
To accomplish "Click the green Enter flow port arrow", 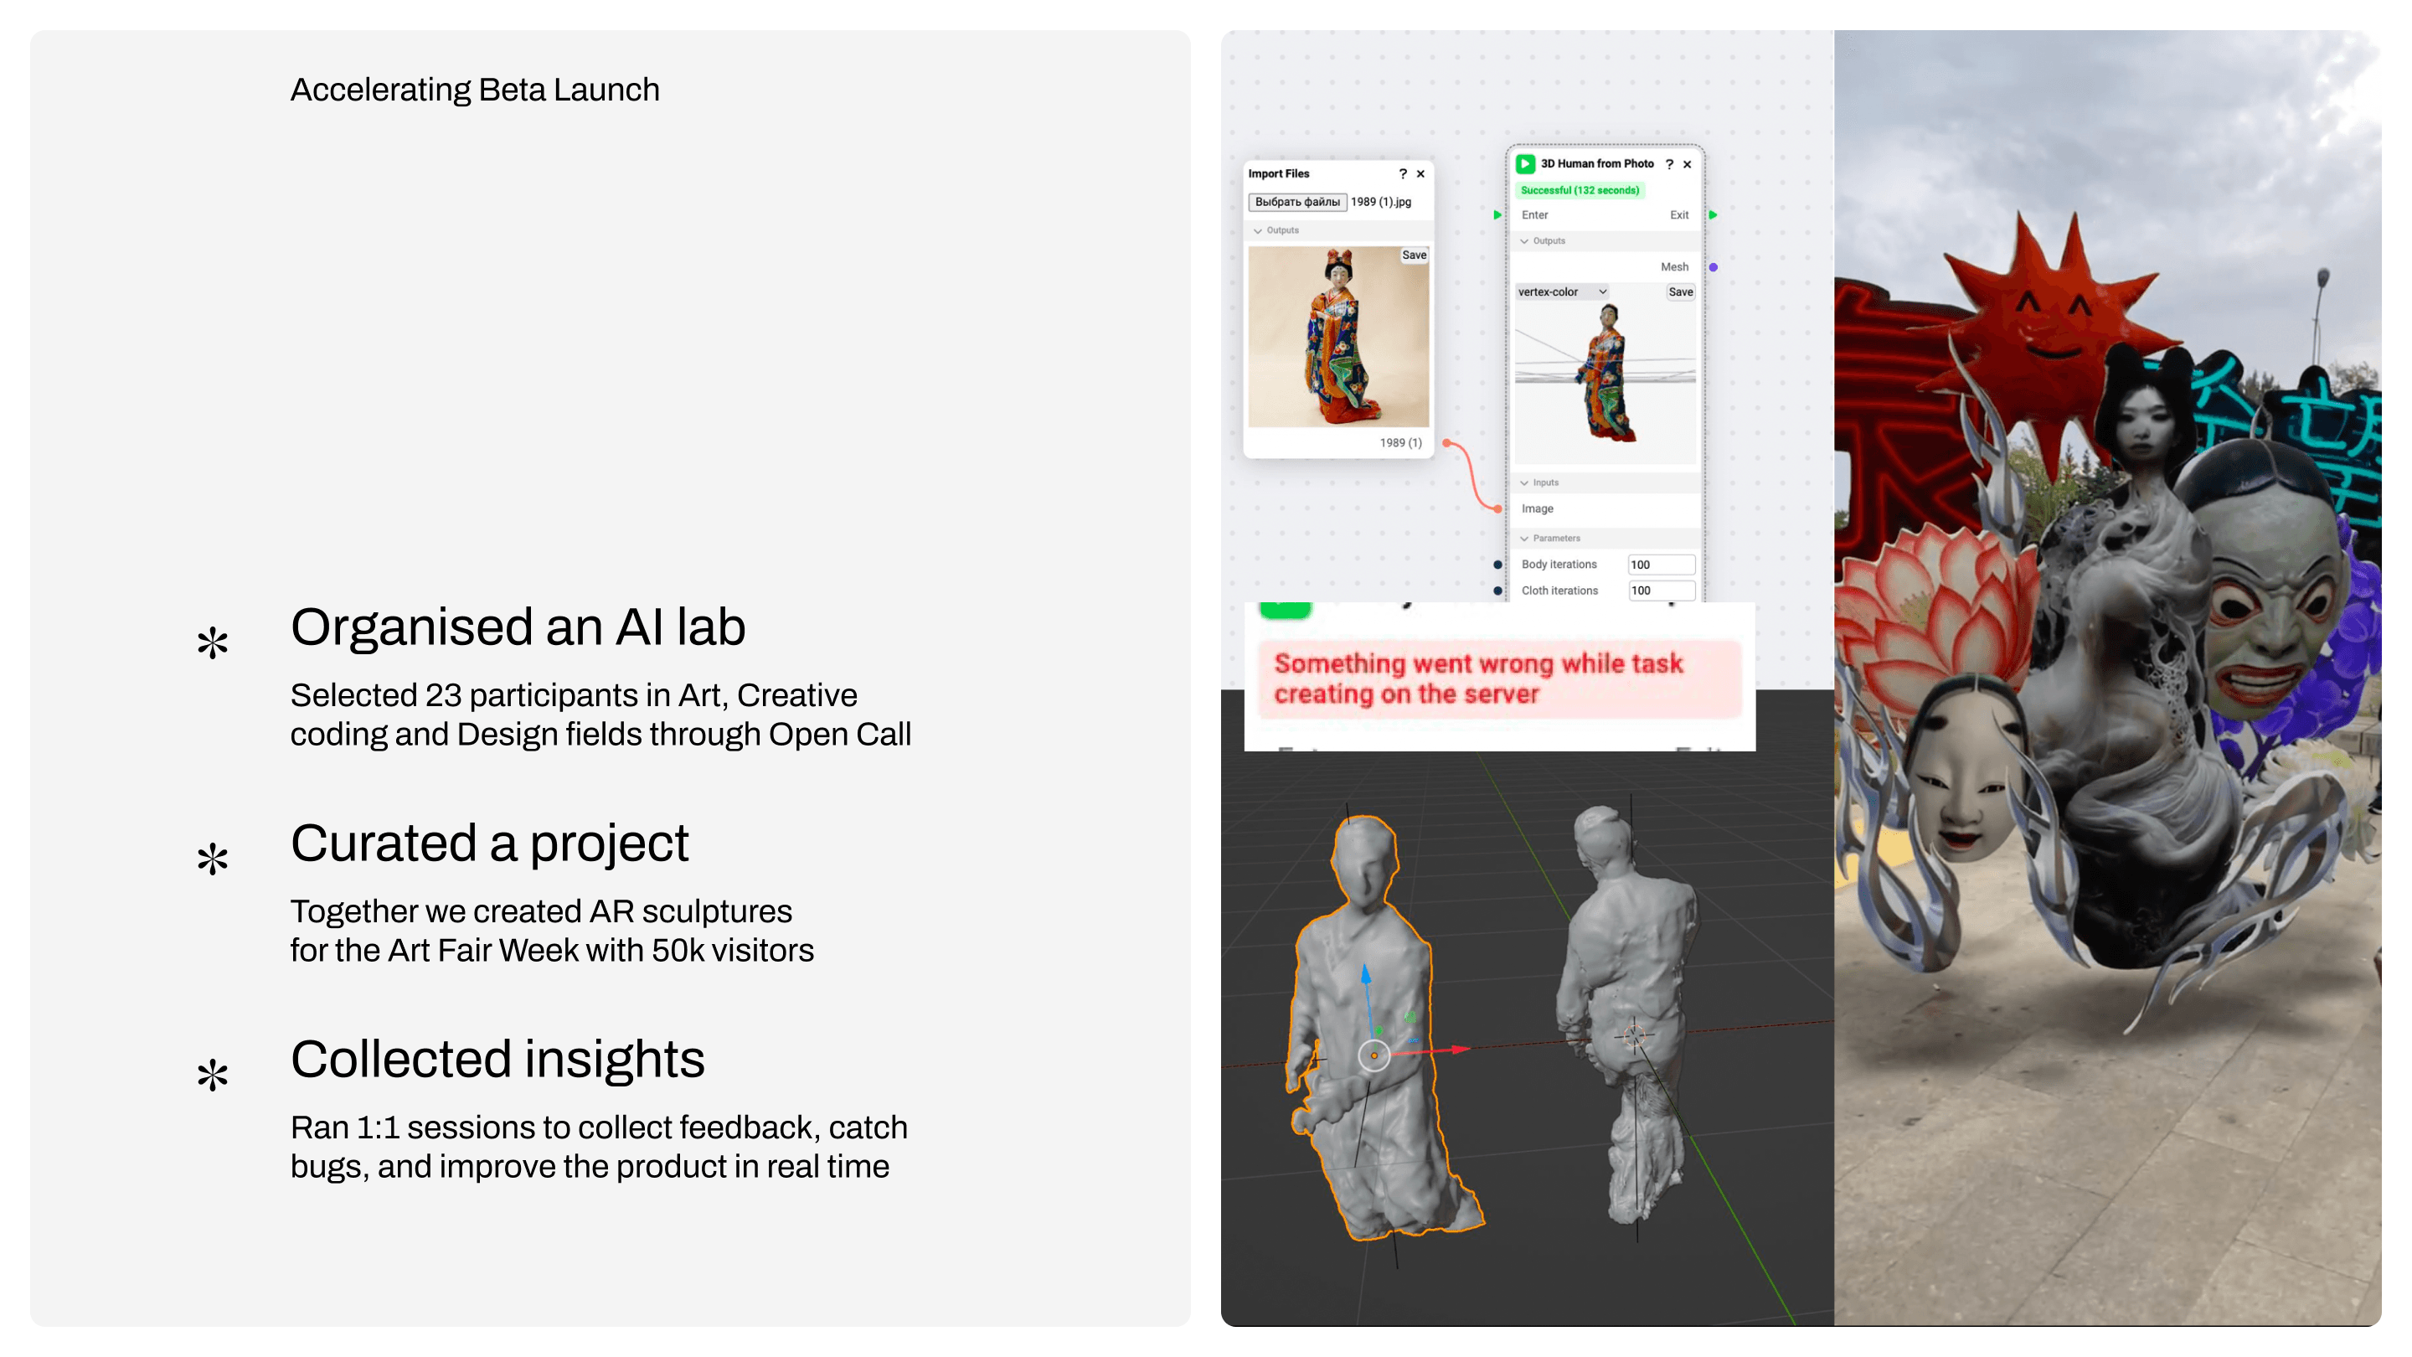I will [x=1497, y=215].
